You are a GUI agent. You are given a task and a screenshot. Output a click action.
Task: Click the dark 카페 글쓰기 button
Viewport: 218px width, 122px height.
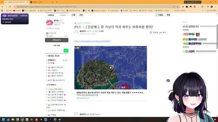pyautogui.click(x=57, y=40)
